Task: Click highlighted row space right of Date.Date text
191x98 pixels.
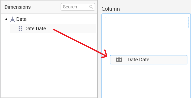Action: point(71,29)
